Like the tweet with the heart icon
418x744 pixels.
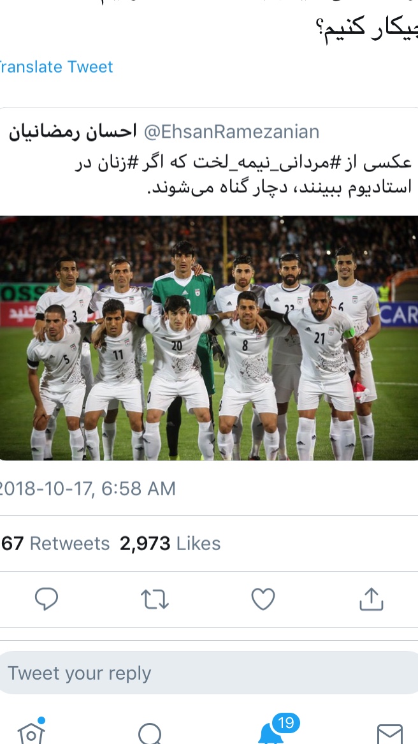tap(263, 599)
